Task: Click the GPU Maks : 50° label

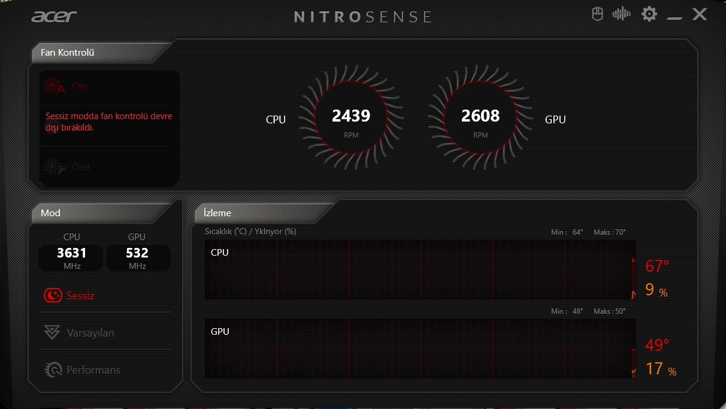Action: tap(610, 311)
